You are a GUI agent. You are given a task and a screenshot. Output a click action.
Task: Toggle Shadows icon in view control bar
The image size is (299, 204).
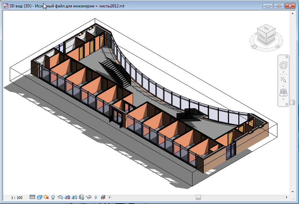tap(53, 197)
